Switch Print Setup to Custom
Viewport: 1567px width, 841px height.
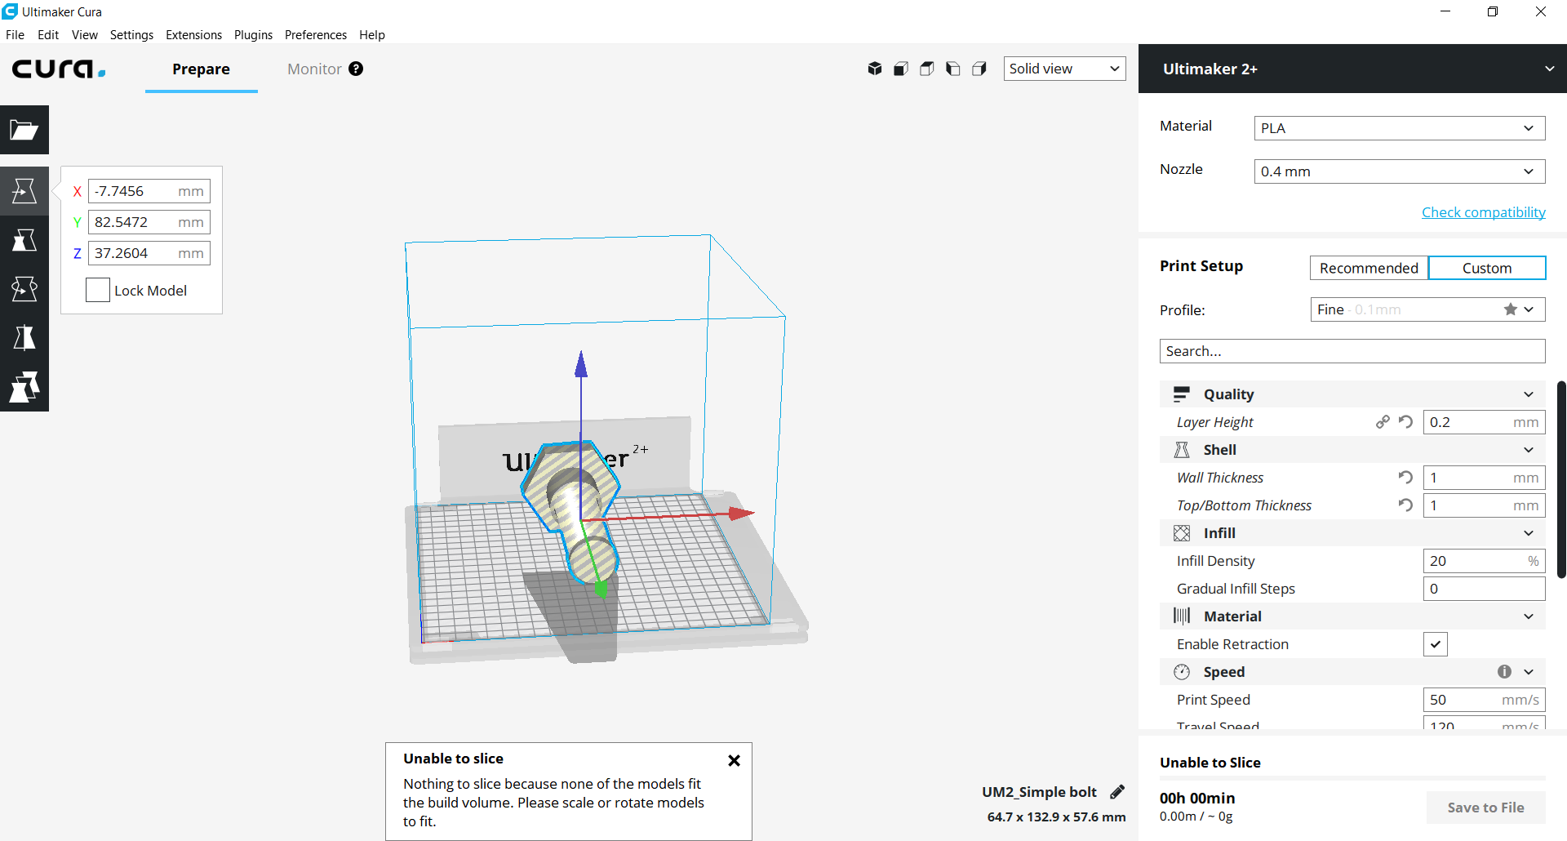(x=1487, y=268)
